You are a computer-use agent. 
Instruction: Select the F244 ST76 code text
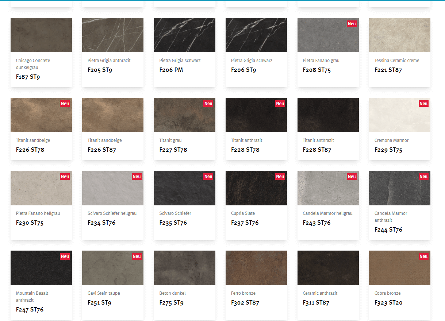click(388, 230)
